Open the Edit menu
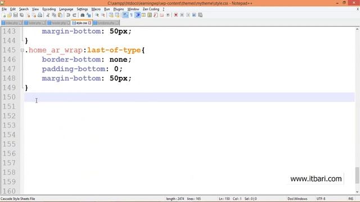The image size is (360, 202). (x=13, y=9)
